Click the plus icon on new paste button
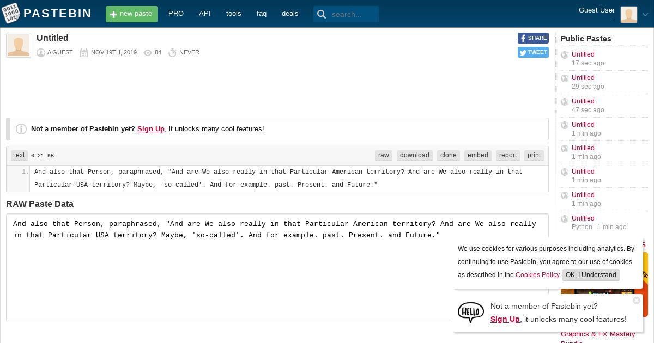 coord(113,15)
